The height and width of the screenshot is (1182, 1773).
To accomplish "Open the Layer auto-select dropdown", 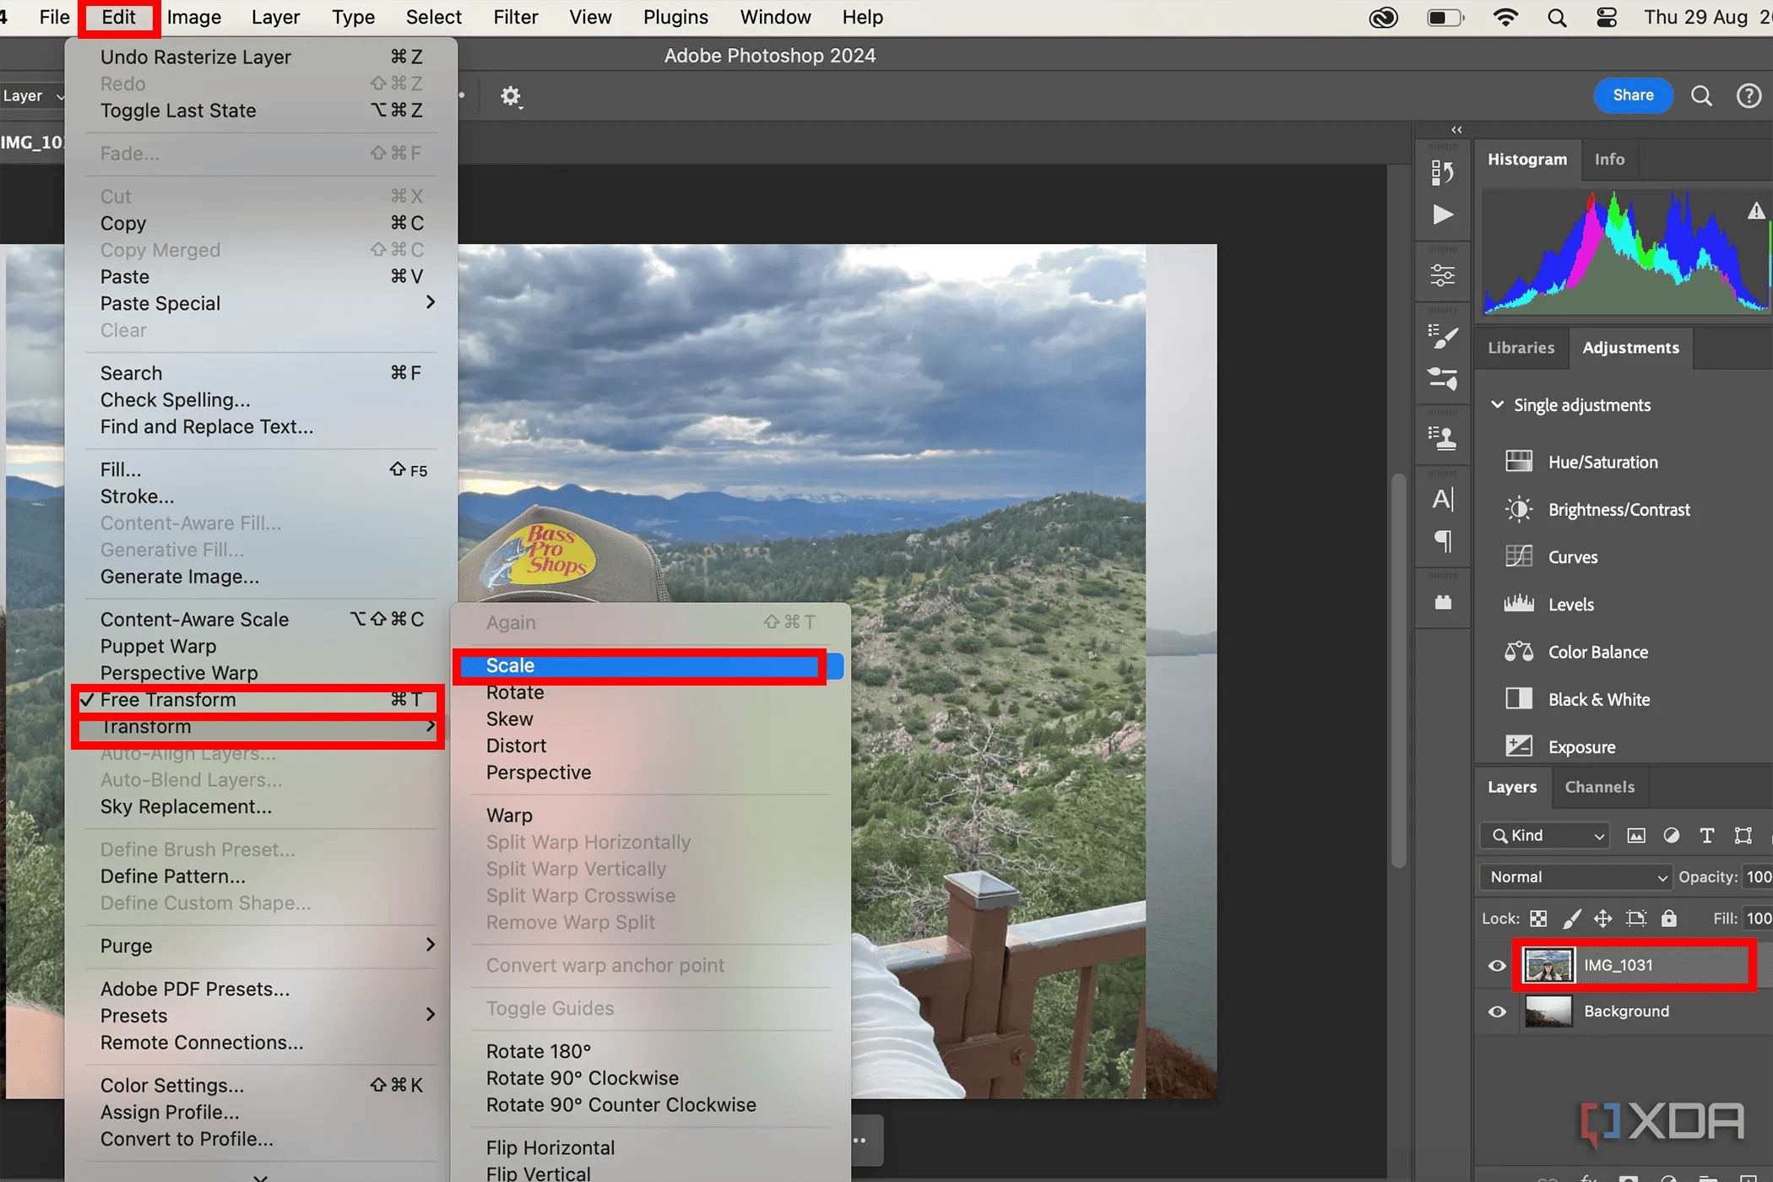I will pyautogui.click(x=32, y=95).
